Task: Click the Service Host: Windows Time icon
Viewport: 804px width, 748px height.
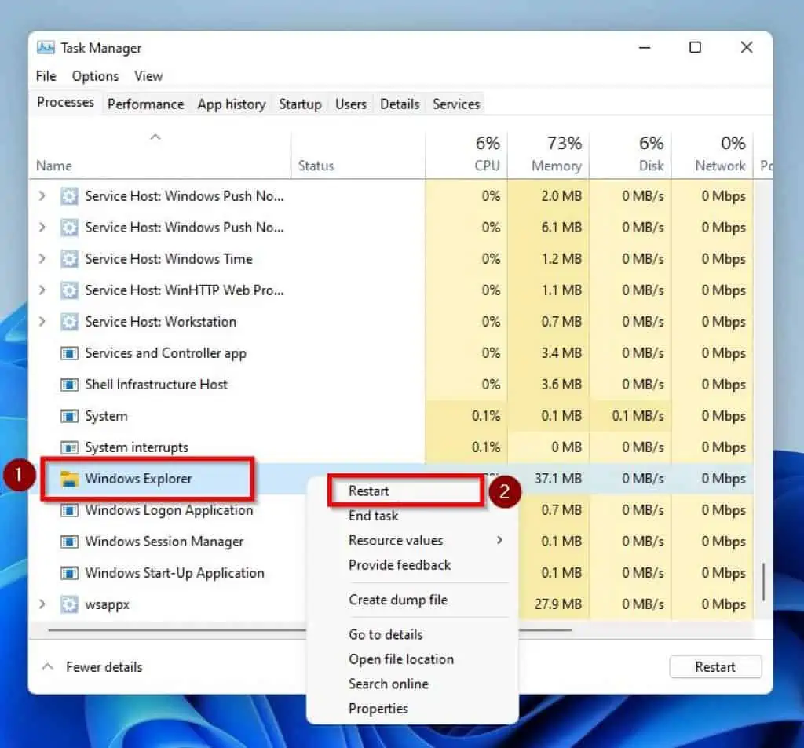Action: pos(69,259)
